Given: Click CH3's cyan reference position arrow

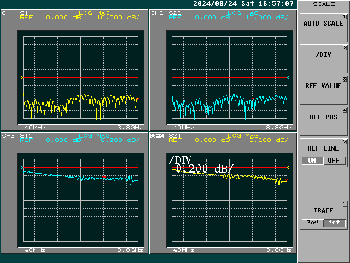Looking at the screenshot, I should (x=21, y=167).
